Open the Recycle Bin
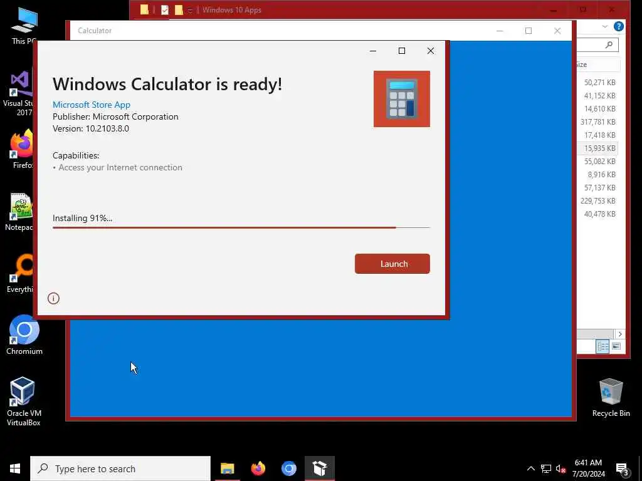The height and width of the screenshot is (481, 642). [x=611, y=398]
